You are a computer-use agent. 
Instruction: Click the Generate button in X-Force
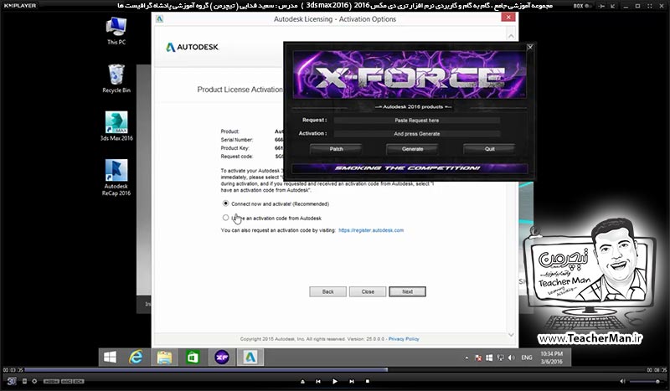click(412, 149)
